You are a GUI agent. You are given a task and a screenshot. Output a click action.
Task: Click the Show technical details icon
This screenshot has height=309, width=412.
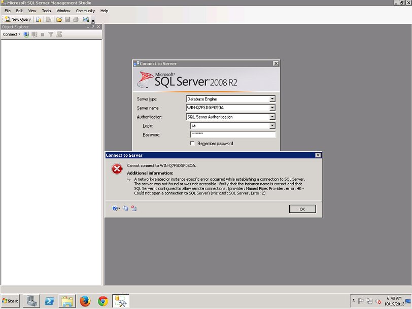pyautogui.click(x=134, y=209)
